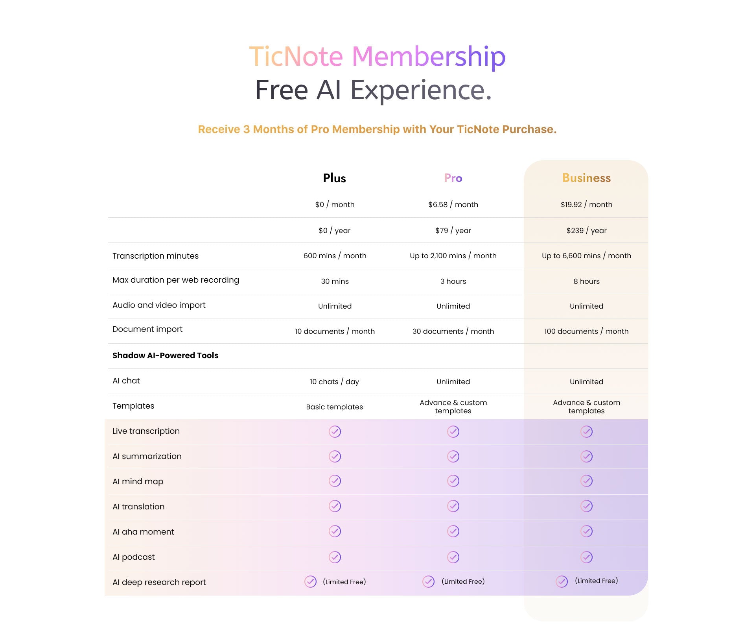
Task: Click the Pro column AI aha moment checkmark
Action: 453,531
